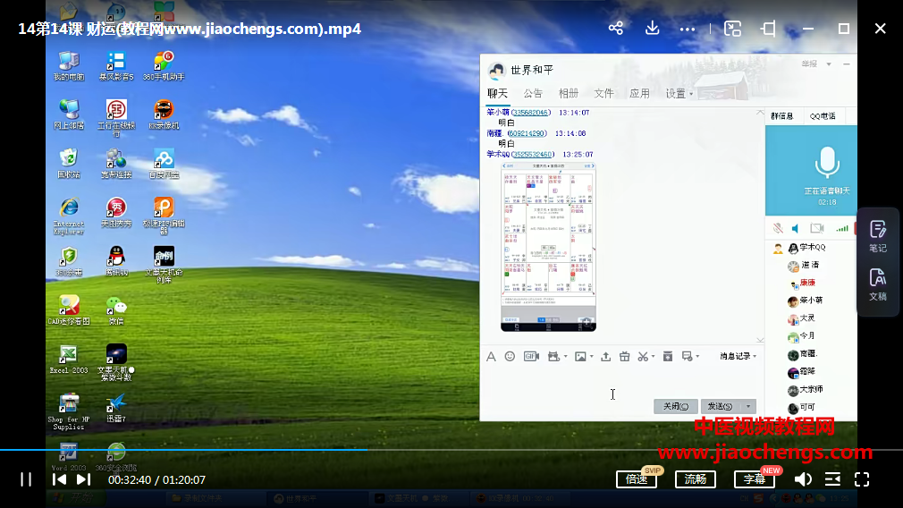903x508 pixels.
Task: Click the scissors screenshot icon
Action: tap(643, 357)
